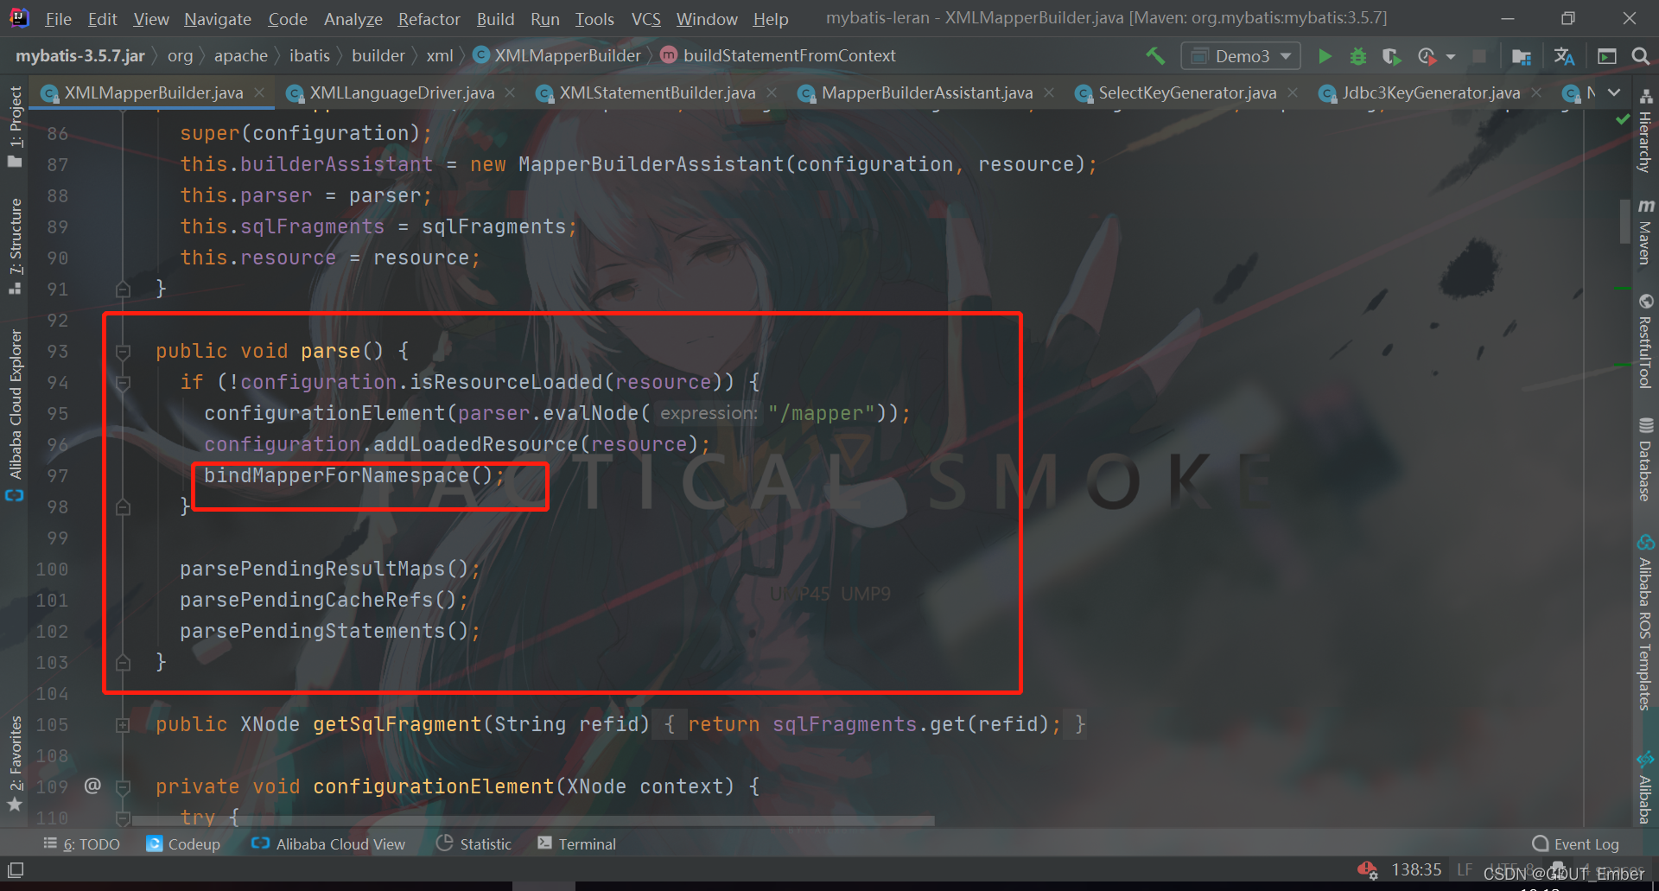Toggle tool window bars icon bottom-left

tap(16, 869)
